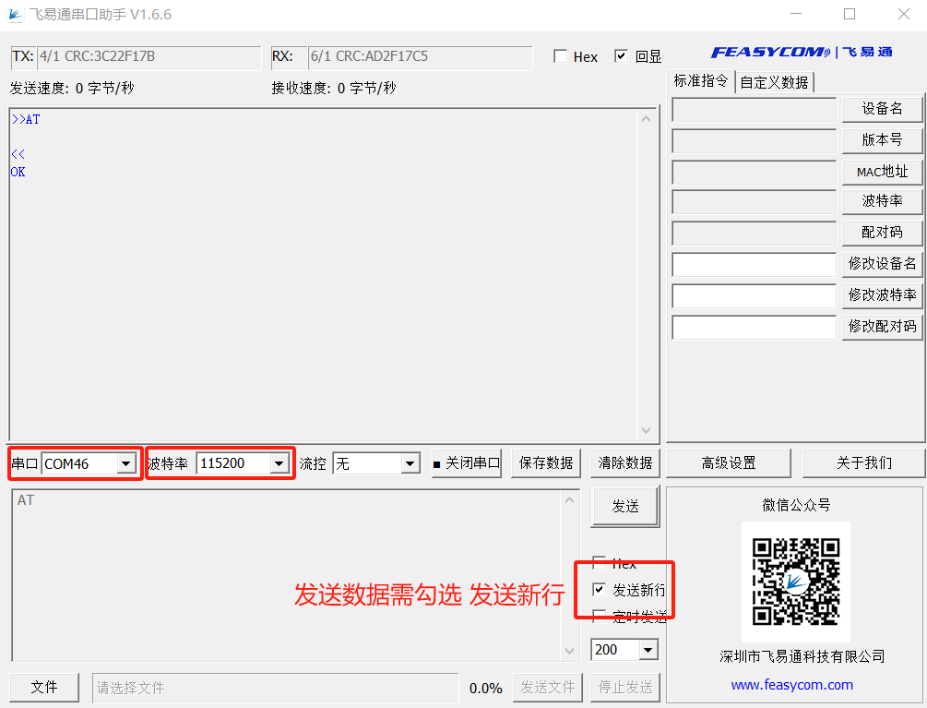Open the 流控 flow control dropdown
927x708 pixels.
click(x=410, y=463)
